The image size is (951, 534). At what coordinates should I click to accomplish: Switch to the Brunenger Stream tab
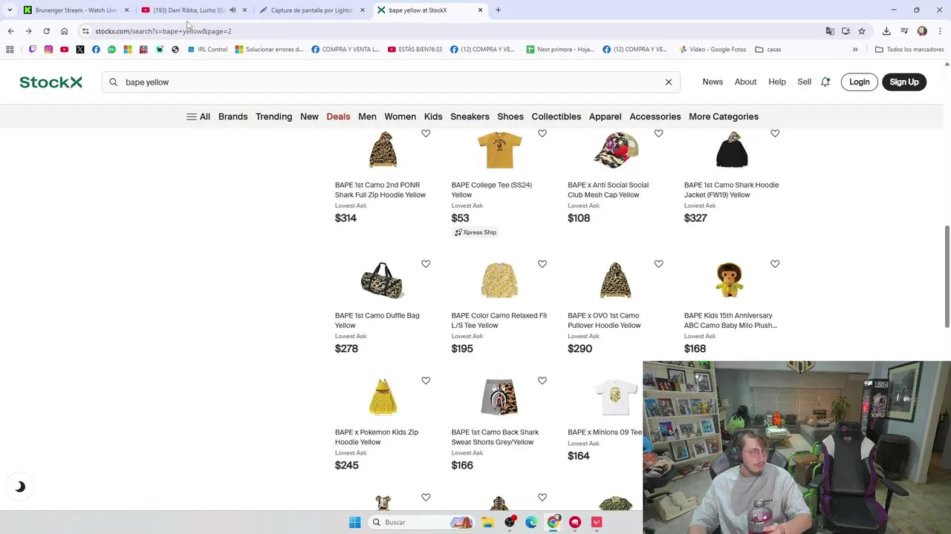coord(76,10)
